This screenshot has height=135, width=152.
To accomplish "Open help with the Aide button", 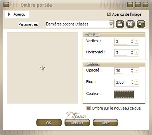I will click(x=105, y=122).
